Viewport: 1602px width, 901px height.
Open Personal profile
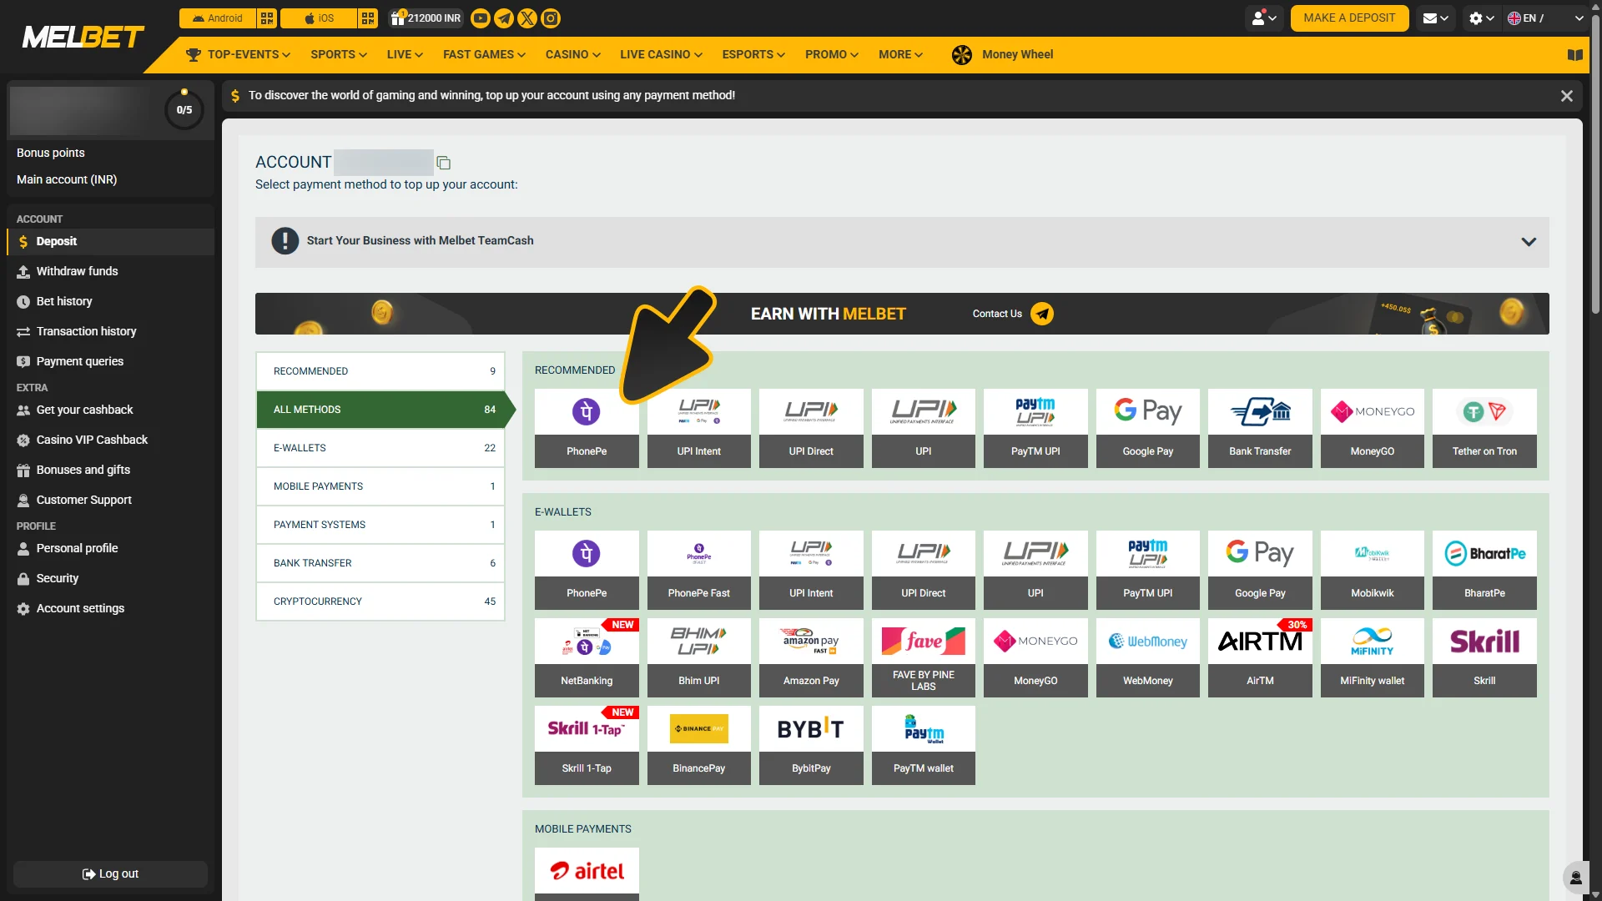110,548
